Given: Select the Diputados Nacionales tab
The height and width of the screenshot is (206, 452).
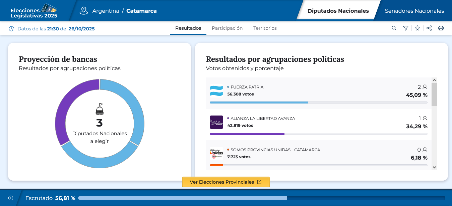Looking at the screenshot, I should click(338, 11).
